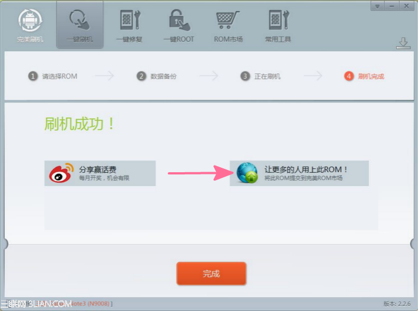Select the 一键刷机 tab
The height and width of the screenshot is (311, 418).
tap(80, 25)
